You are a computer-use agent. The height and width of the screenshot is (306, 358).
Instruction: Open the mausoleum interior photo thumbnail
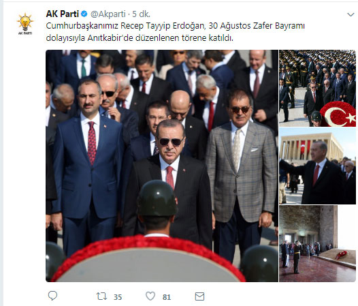317,243
